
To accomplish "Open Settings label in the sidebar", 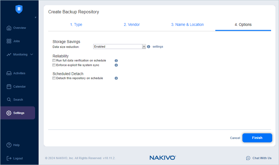I will click(x=19, y=113).
